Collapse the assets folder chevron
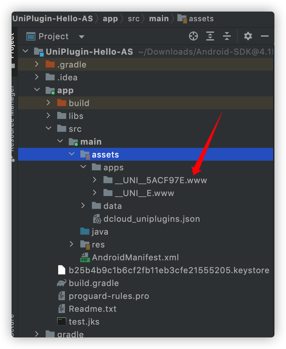Screen dimensions: 286x349 pyautogui.click(x=72, y=154)
